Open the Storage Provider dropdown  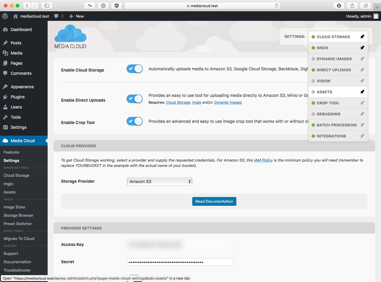(x=160, y=181)
